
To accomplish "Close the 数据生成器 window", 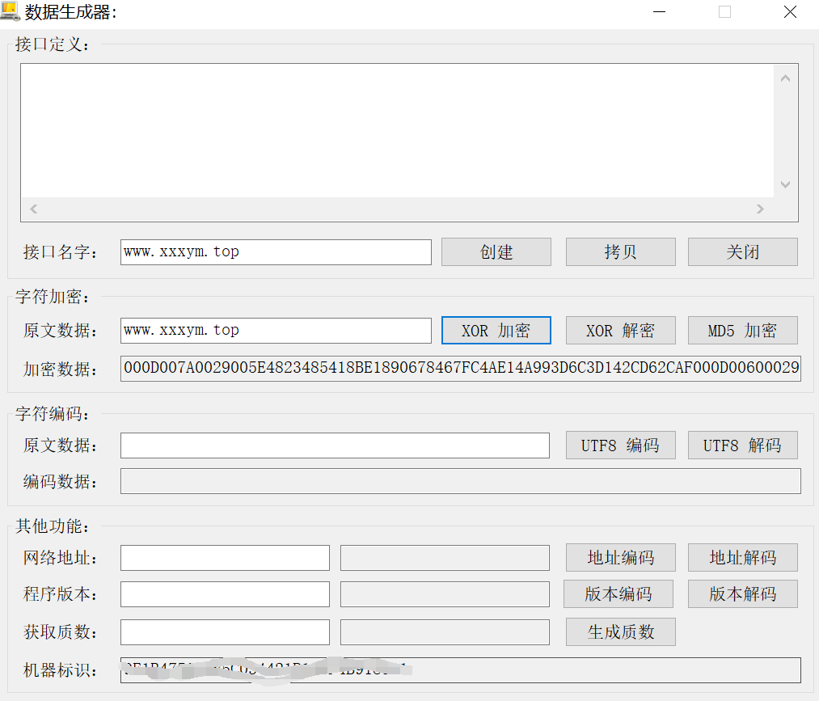I will click(x=790, y=12).
